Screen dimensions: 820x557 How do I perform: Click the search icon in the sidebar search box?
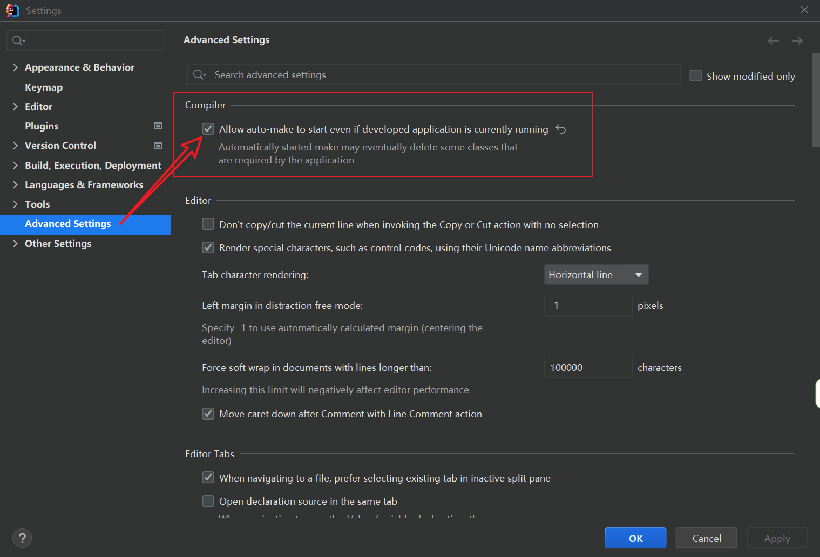[x=18, y=41]
